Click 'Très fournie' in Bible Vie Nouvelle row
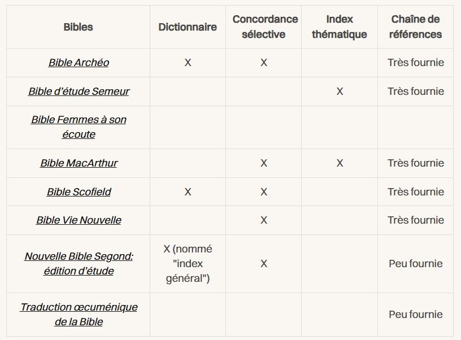Viewport: 461px width, 340px height. pyautogui.click(x=415, y=220)
